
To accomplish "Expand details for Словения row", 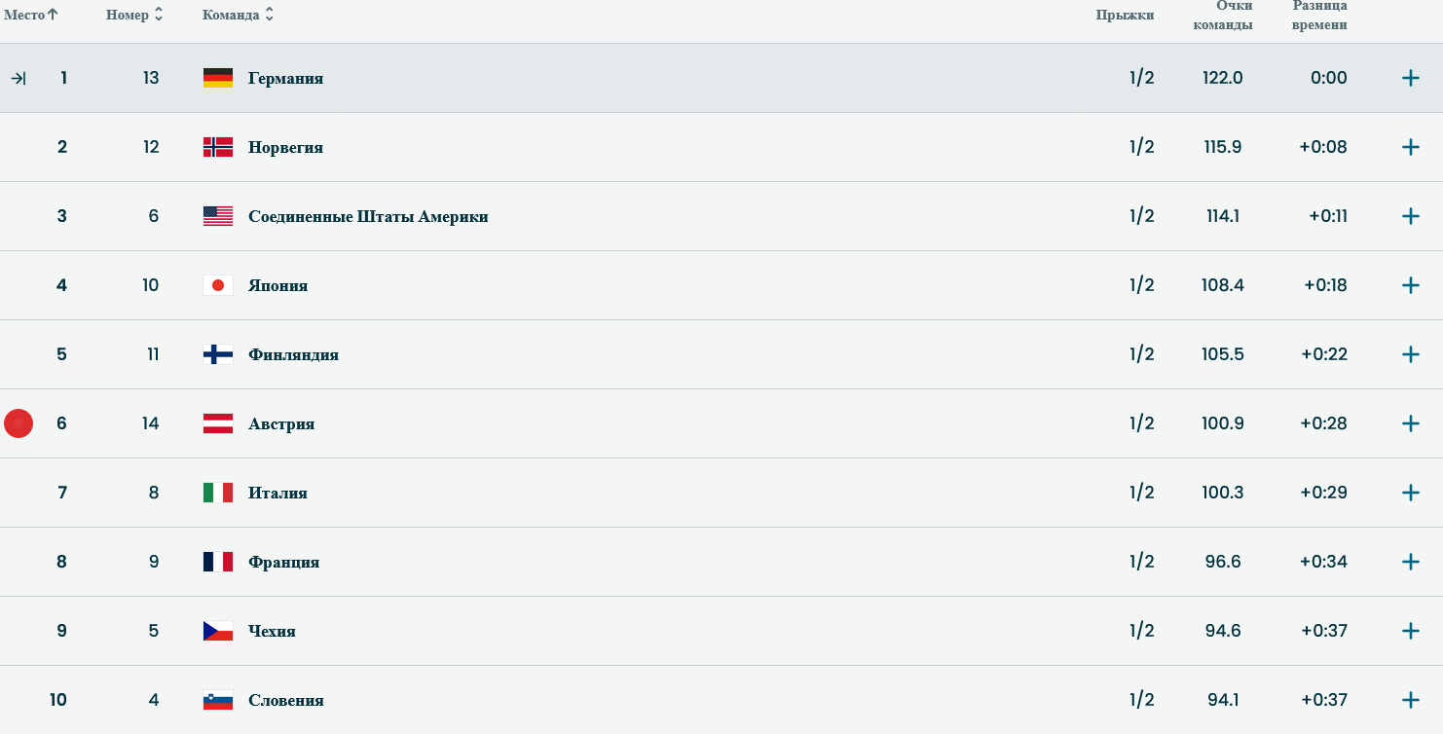I will point(1410,700).
